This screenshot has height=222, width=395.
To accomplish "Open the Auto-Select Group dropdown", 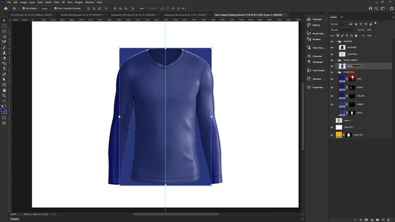I will coord(45,8).
